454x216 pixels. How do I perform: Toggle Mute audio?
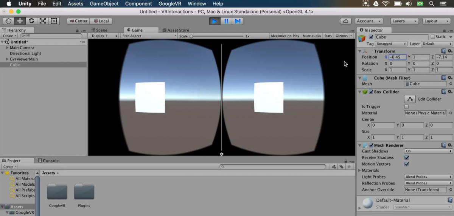312,36
